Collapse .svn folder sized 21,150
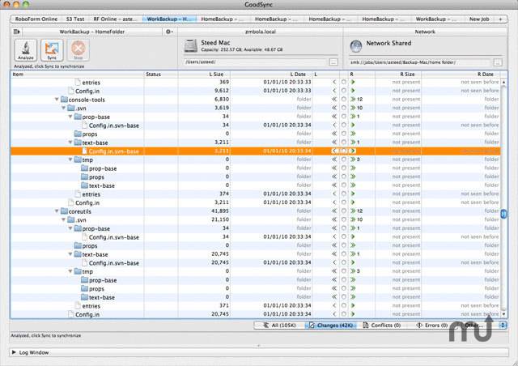The image size is (518, 366). pos(63,219)
